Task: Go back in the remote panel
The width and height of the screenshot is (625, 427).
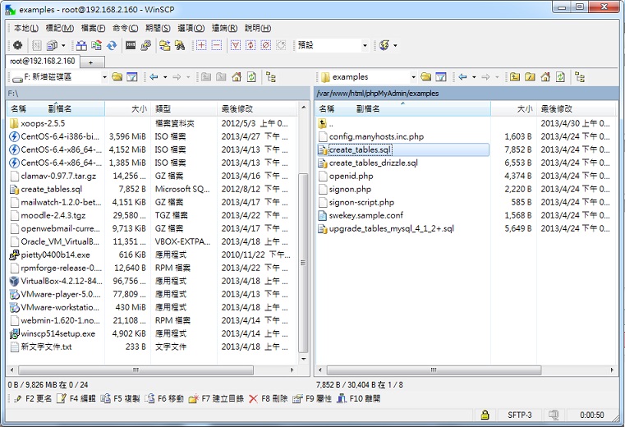Action: 462,77
